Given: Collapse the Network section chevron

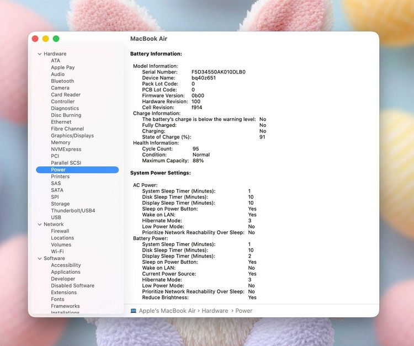Looking at the screenshot, I should point(40,225).
